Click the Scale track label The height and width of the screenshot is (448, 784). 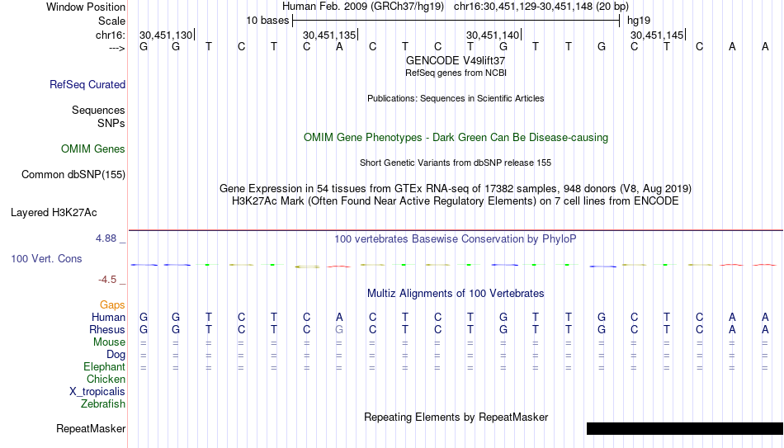(112, 21)
